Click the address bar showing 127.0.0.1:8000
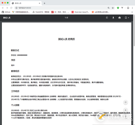Image resolution: width=135 pixels, height=125 pixels. tap(62, 8)
